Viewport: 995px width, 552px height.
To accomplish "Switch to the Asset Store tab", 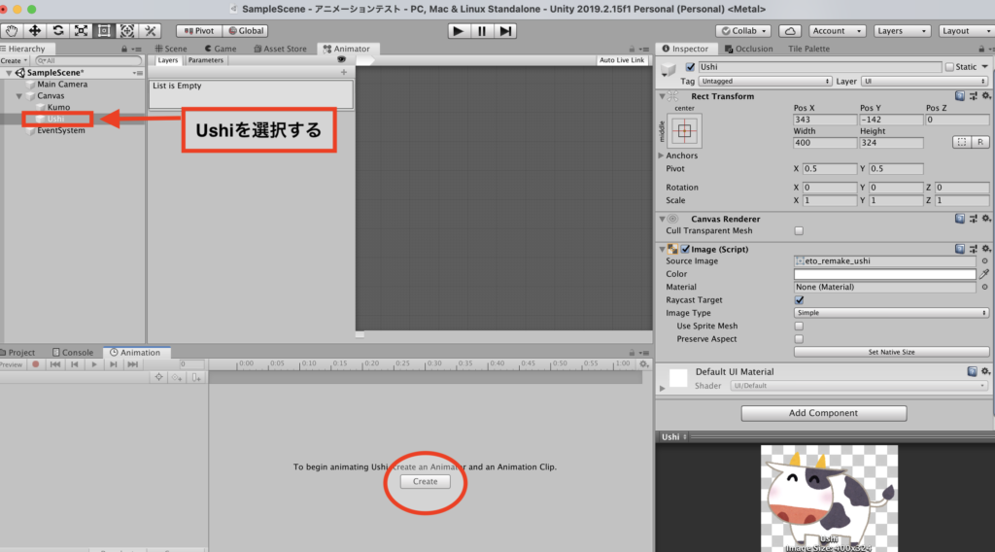I will 280,49.
